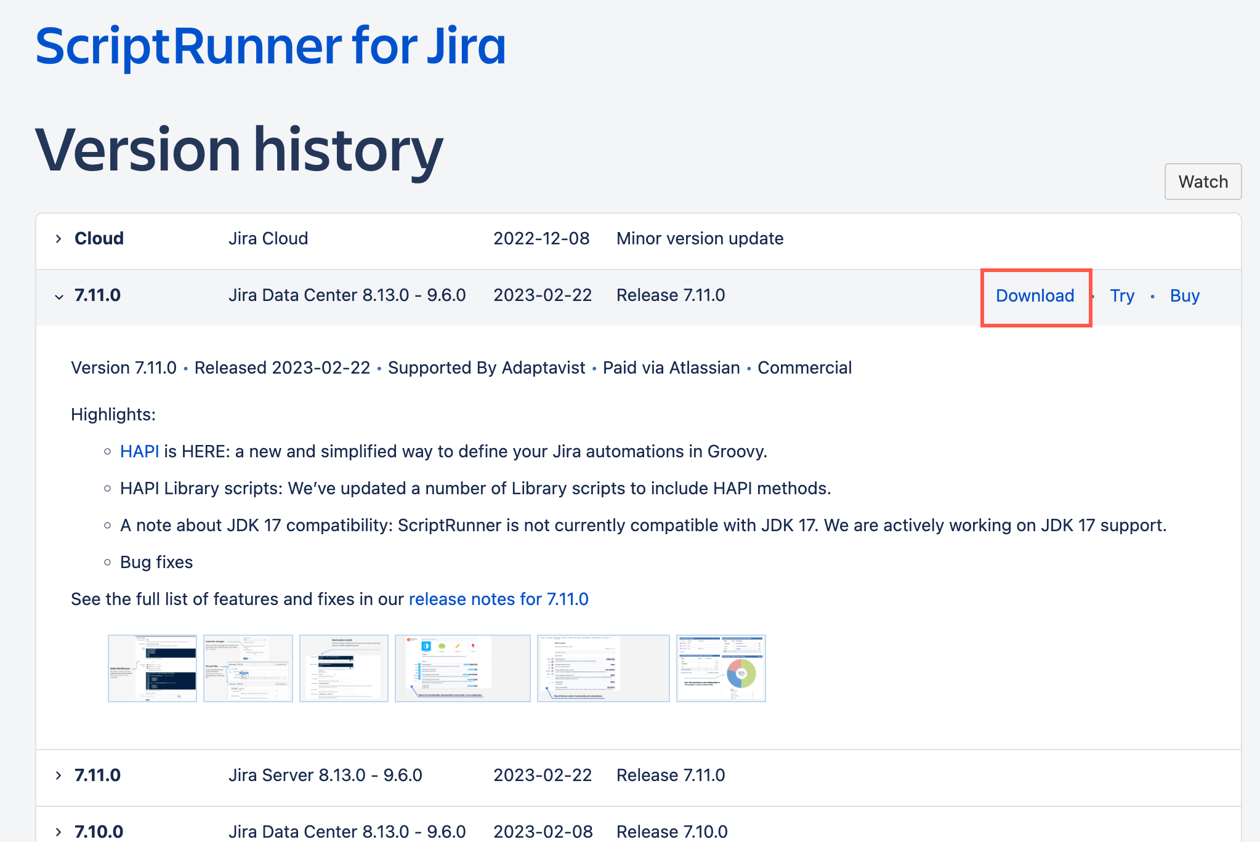Open the fourth screenshot thumbnail with app icons
Image resolution: width=1260 pixels, height=842 pixels.
point(462,668)
